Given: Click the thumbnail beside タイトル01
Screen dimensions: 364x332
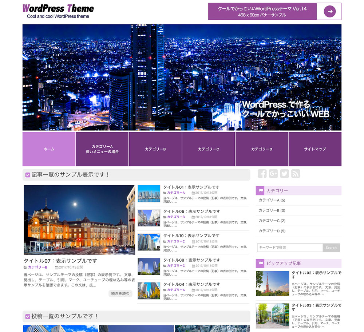Looking at the screenshot, I should click(149, 194).
